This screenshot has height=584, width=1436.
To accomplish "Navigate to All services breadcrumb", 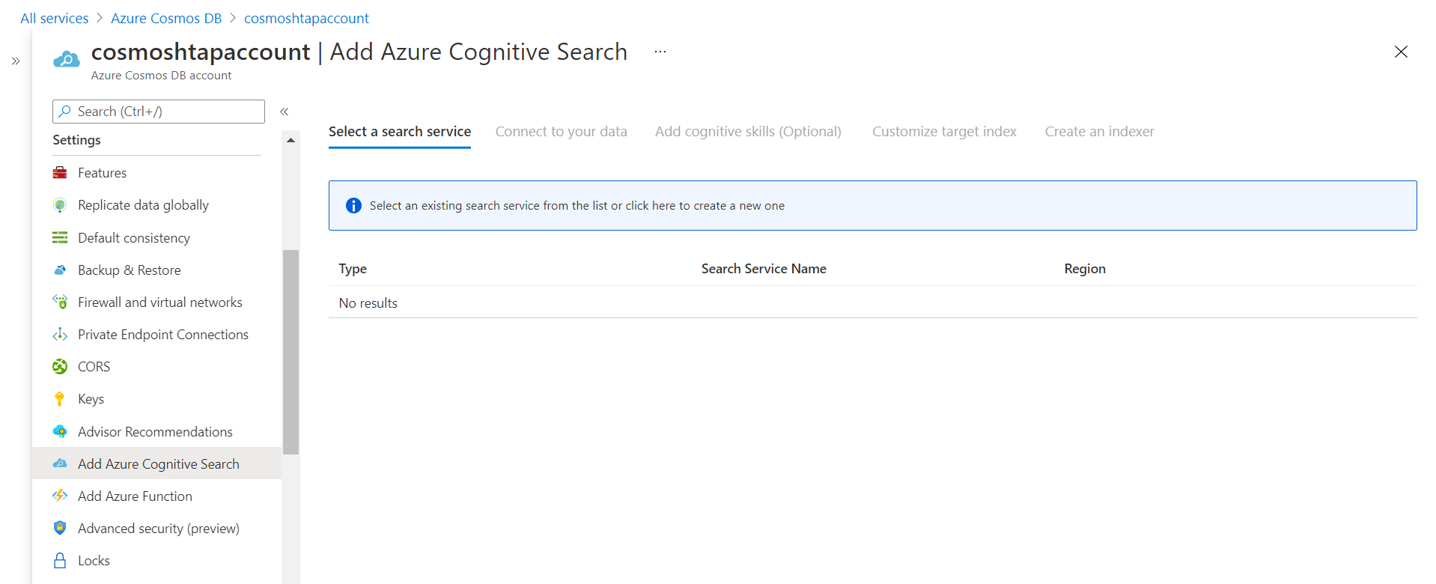I will coord(54,18).
